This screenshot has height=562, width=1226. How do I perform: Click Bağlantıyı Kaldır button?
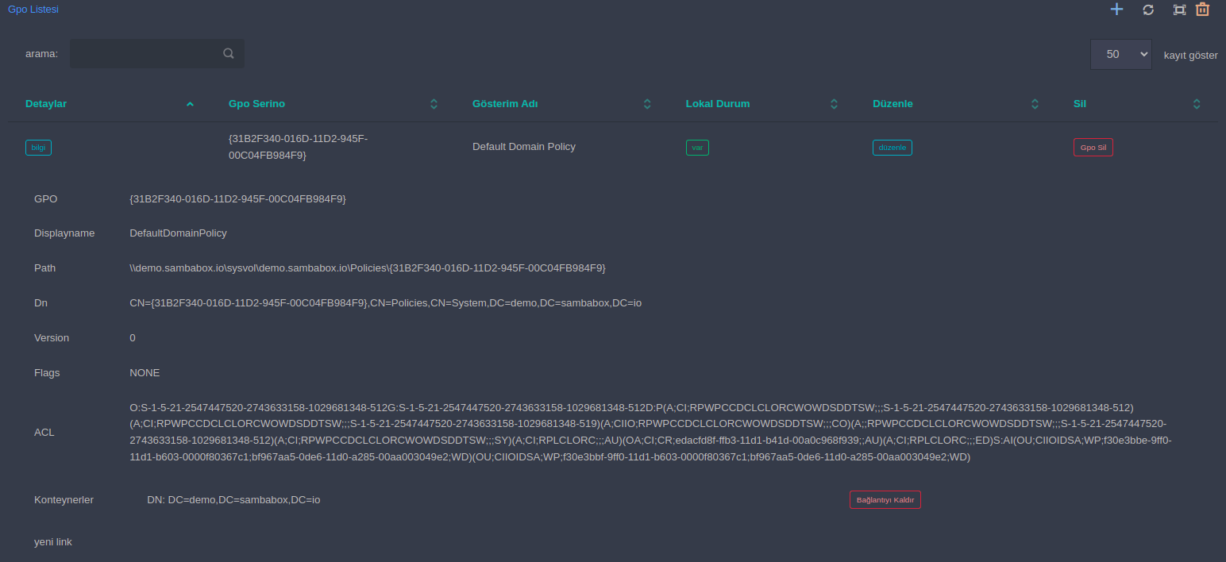[885, 500]
